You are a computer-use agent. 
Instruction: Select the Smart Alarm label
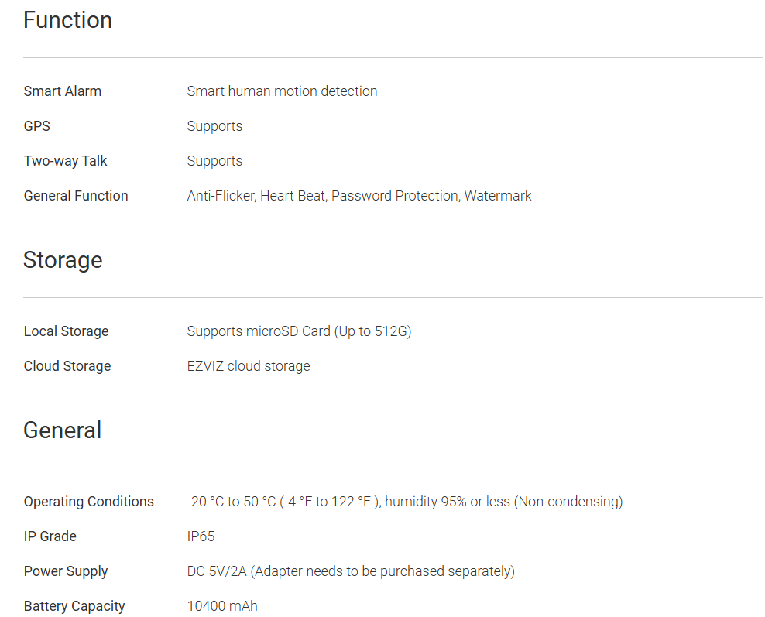63,91
